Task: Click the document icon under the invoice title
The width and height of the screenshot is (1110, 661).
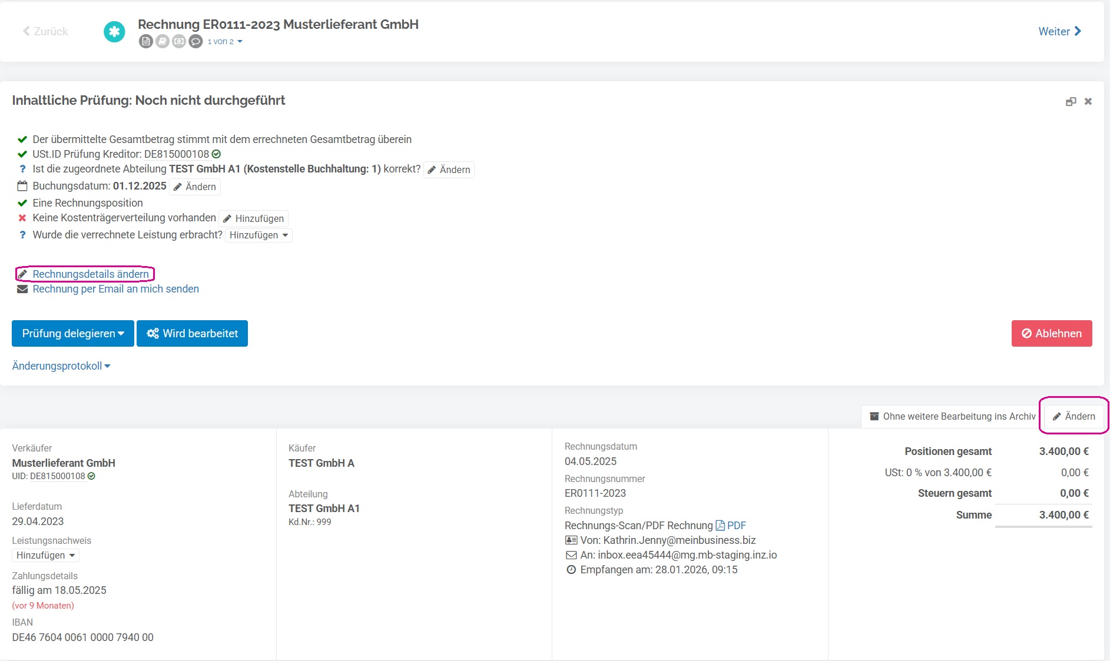Action: [x=145, y=41]
